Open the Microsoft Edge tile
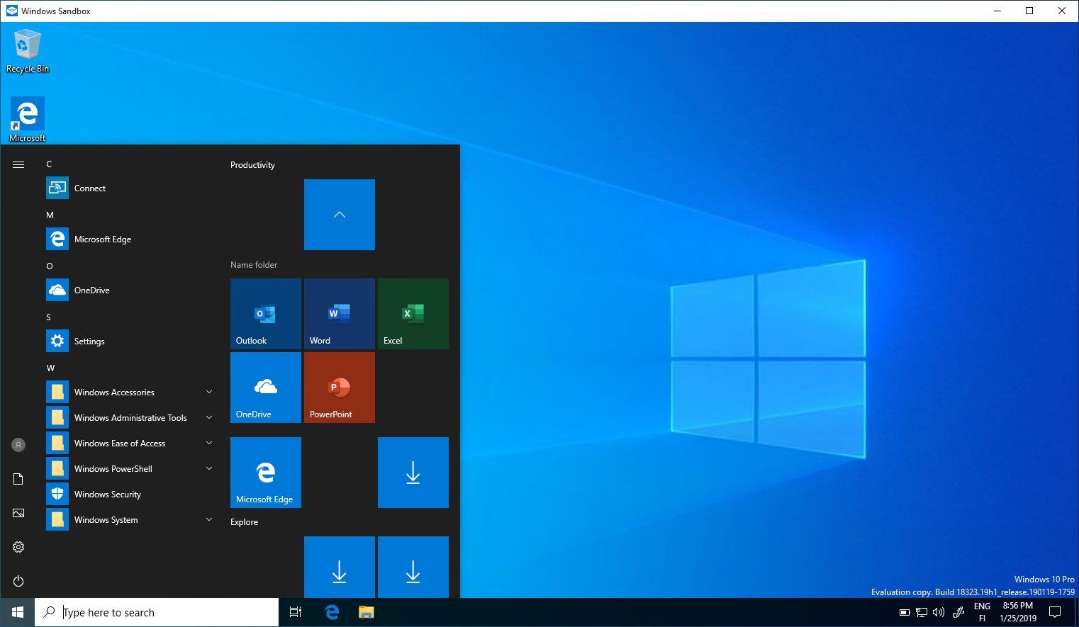The height and width of the screenshot is (627, 1079). [266, 473]
